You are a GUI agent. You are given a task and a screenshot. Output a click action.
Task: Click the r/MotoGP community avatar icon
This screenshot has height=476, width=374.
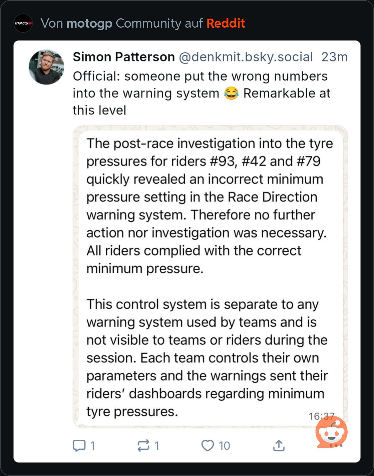tap(23, 23)
